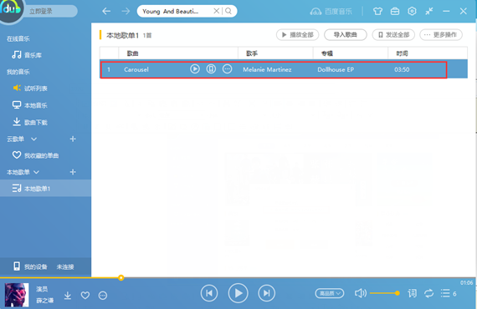Click the playback progress slider handle
477x309 pixels.
click(x=121, y=277)
